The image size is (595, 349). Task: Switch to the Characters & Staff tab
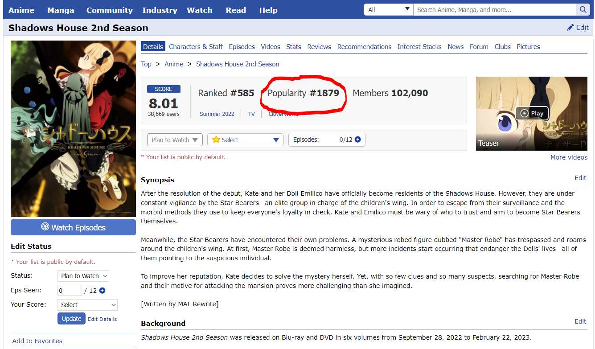point(196,47)
